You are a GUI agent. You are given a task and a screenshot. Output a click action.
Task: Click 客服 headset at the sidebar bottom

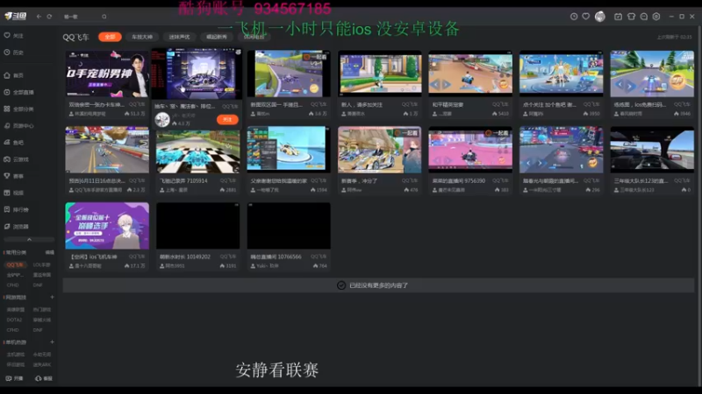point(44,378)
